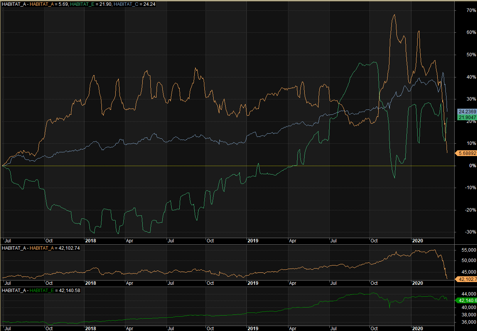Click the 0% label on the percent axis
This screenshot has width=477, height=331.
pyautogui.click(x=472, y=166)
